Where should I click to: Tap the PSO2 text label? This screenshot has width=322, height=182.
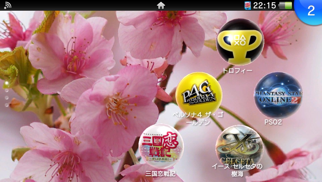[273, 122]
